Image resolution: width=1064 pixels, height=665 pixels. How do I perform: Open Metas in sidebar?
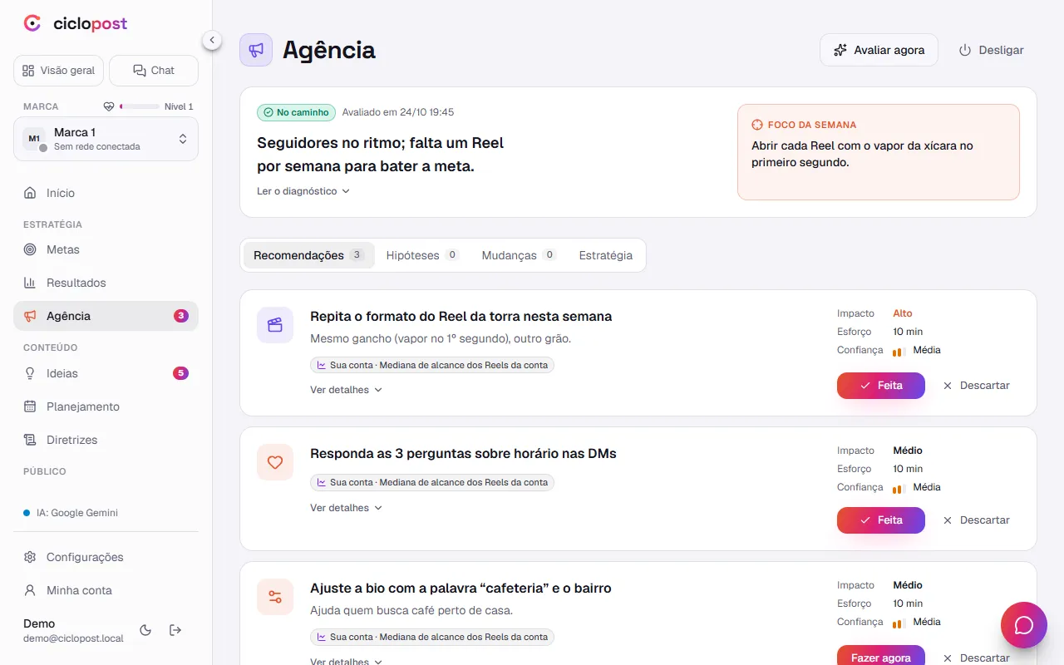pyautogui.click(x=106, y=249)
